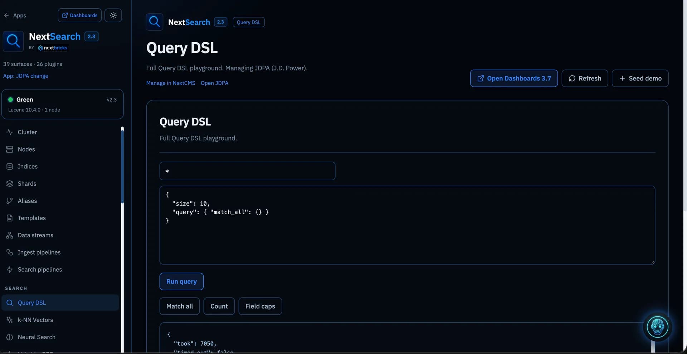The width and height of the screenshot is (687, 354).
Task: Click into the query JSON textarea
Action: (407, 225)
